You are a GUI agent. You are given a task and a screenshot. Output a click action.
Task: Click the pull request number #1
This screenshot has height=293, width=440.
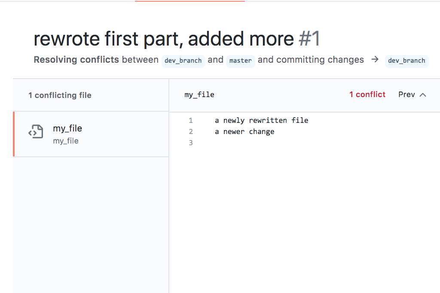tap(309, 40)
